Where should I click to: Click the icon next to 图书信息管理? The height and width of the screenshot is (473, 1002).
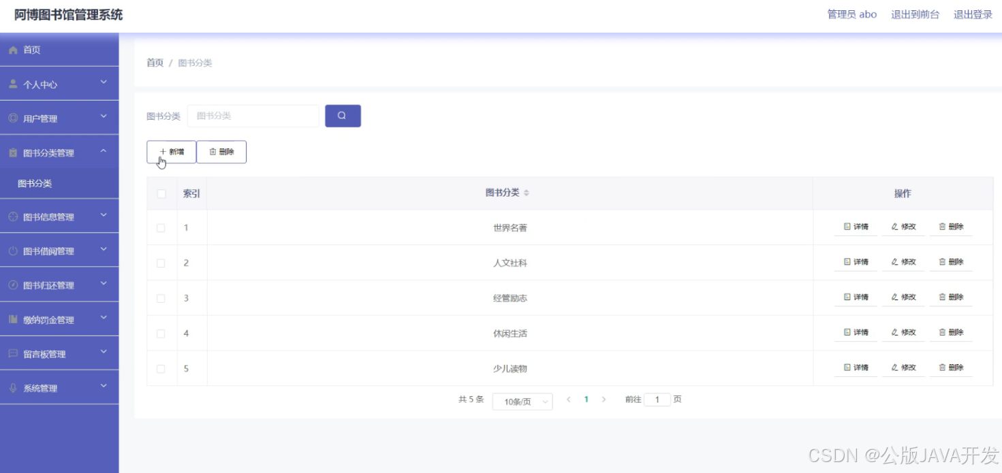pos(13,216)
